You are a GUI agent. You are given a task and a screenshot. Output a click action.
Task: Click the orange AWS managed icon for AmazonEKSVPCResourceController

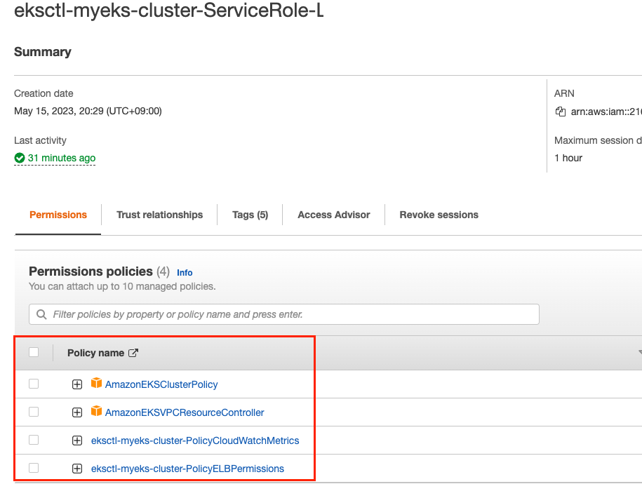(96, 411)
